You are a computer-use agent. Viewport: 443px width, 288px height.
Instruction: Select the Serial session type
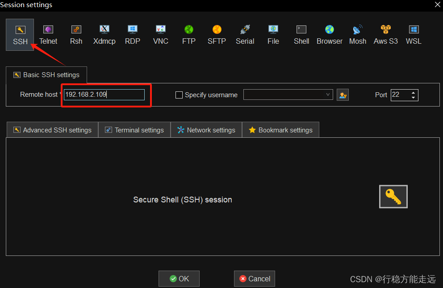pyautogui.click(x=245, y=35)
